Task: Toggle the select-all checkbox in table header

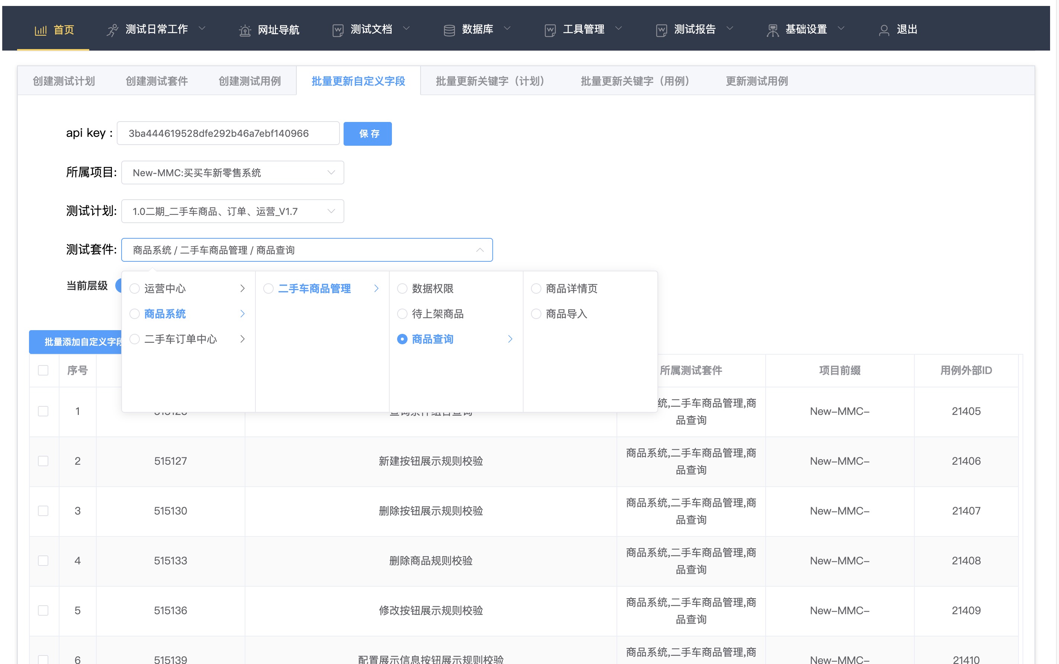Action: (43, 370)
